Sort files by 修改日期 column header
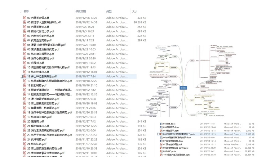The image size is (279, 157). [81, 11]
